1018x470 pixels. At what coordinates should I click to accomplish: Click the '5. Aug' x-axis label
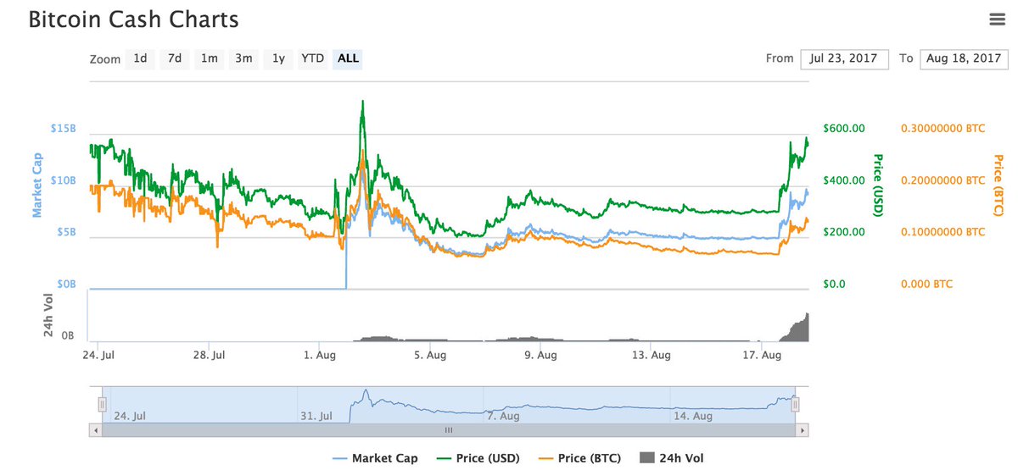(430, 354)
